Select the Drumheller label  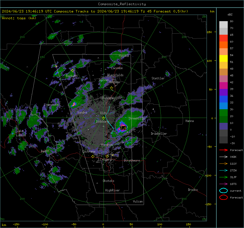click(159, 134)
